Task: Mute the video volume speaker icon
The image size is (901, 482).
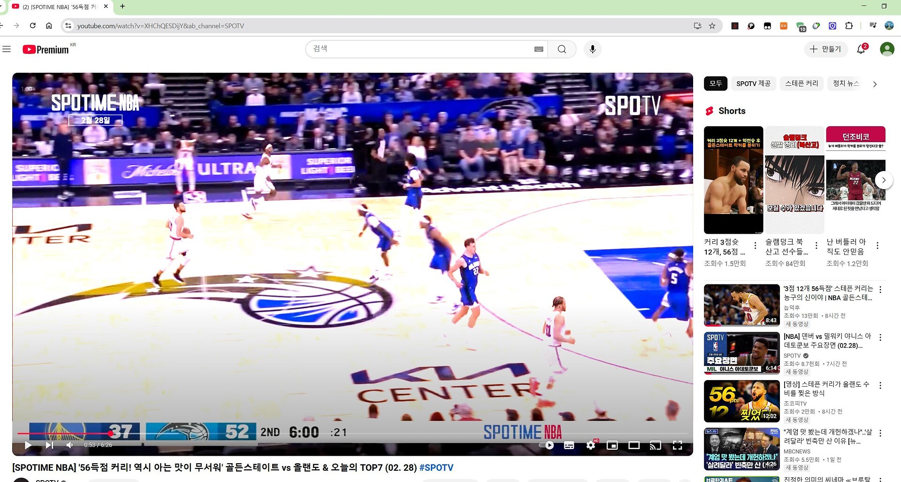Action: (70, 445)
